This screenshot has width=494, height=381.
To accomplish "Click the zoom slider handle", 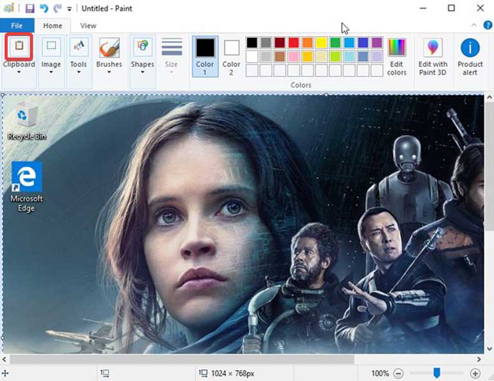I will [x=437, y=373].
